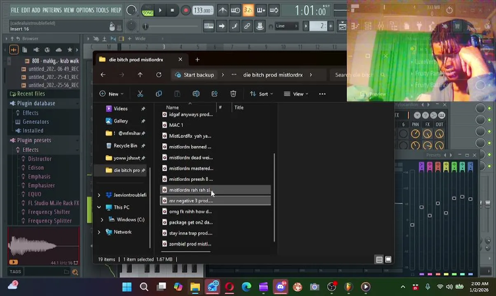Click the Name column header
496x296 pixels.
(172, 107)
